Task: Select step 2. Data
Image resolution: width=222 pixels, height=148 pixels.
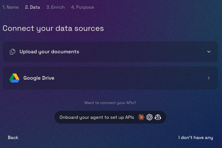Action: 32,7
